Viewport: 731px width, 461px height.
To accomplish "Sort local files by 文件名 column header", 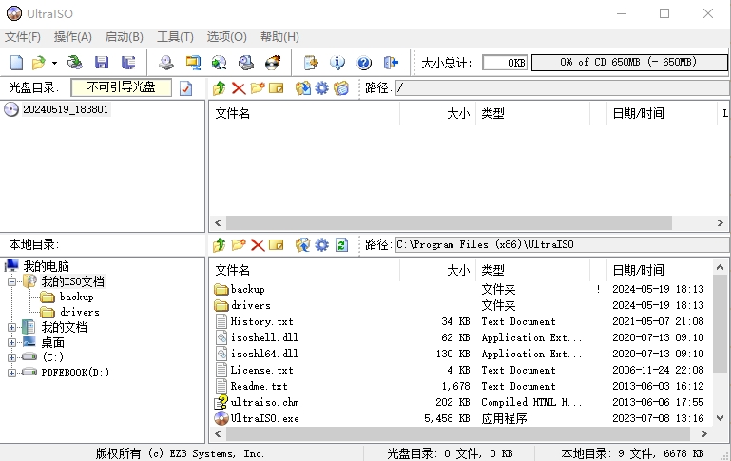I will tap(306, 270).
